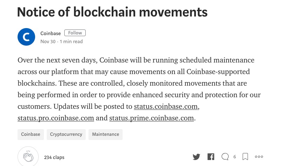Select the Maintenance tag
Viewport: 282px width, 166px height.
[x=106, y=134]
